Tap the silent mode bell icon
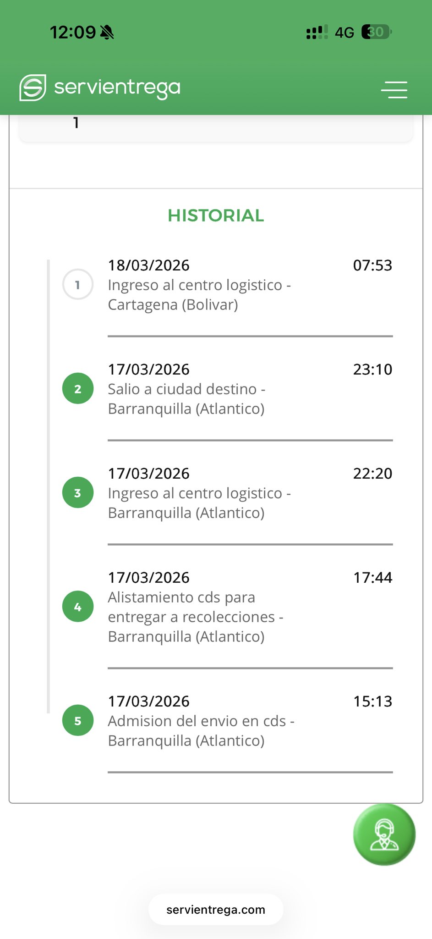Screen dimensions: 432x939 [x=107, y=33]
